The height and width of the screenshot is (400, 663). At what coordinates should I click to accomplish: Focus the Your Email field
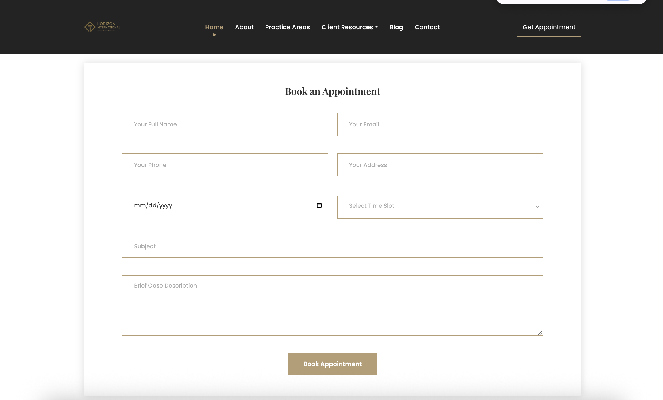tap(440, 124)
